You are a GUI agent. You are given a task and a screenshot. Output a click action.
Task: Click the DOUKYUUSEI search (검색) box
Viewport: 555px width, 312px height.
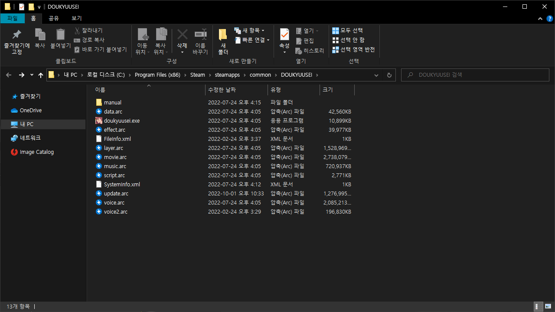coord(476,75)
